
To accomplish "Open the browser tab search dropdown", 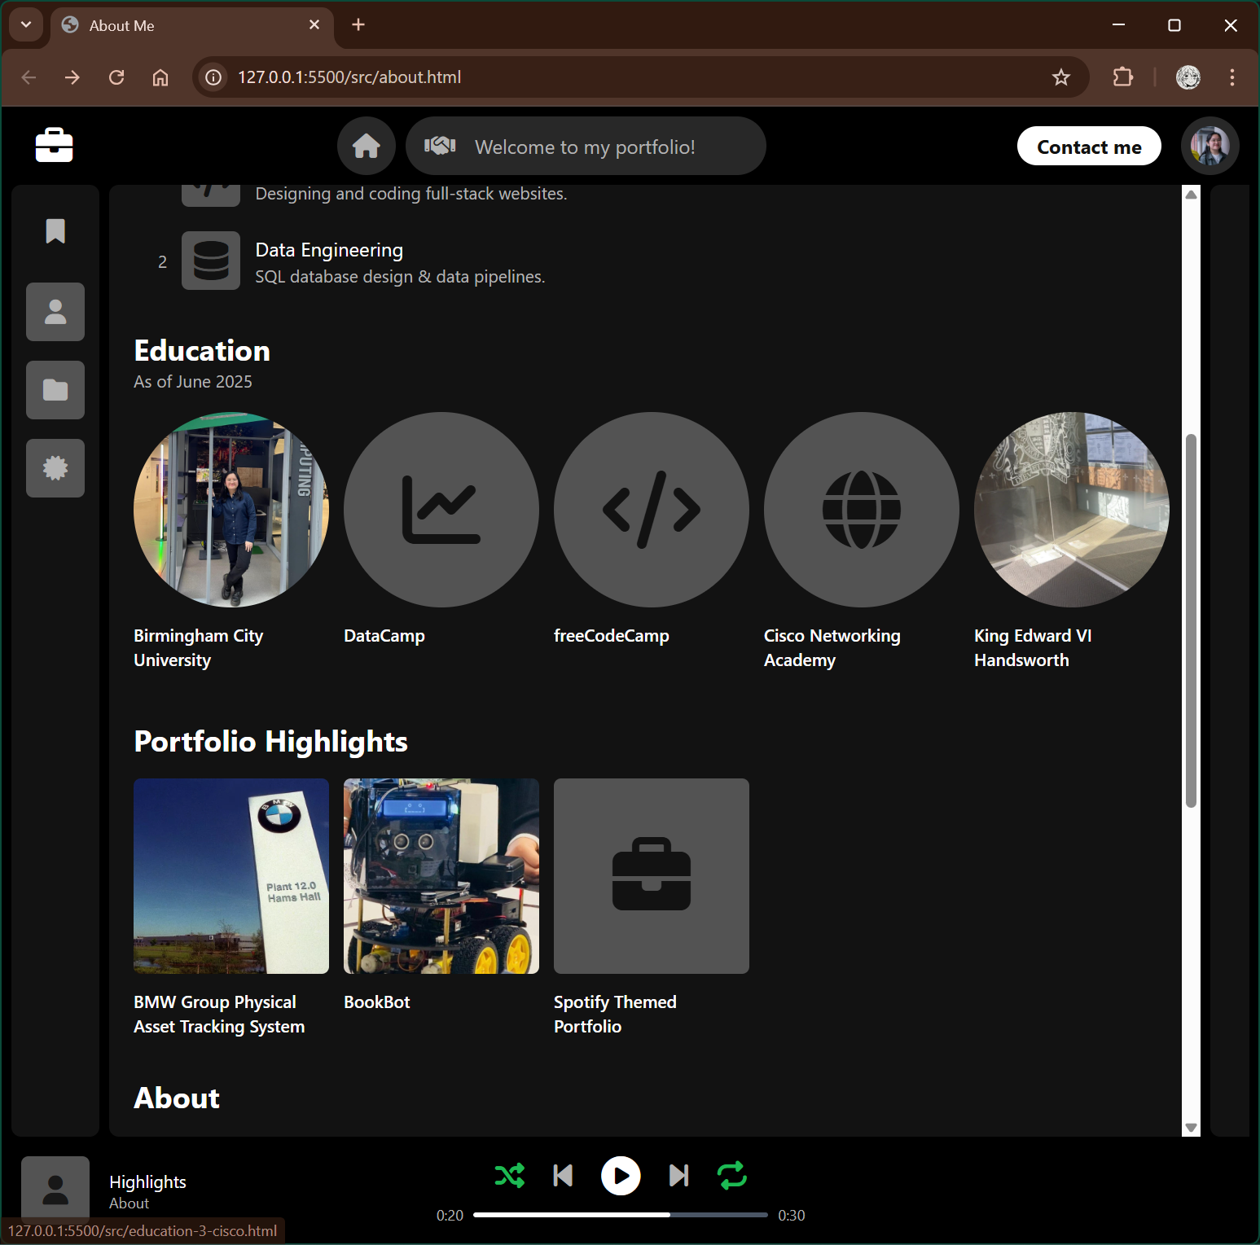I will coord(26,25).
